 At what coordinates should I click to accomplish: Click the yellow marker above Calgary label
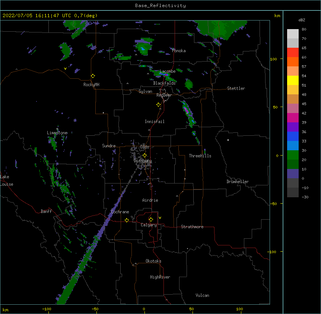[x=151, y=220]
